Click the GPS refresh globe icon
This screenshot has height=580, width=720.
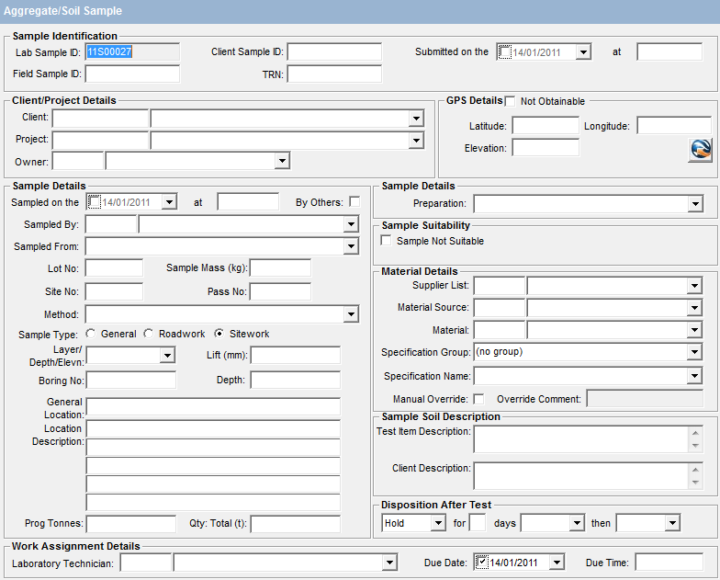point(700,151)
